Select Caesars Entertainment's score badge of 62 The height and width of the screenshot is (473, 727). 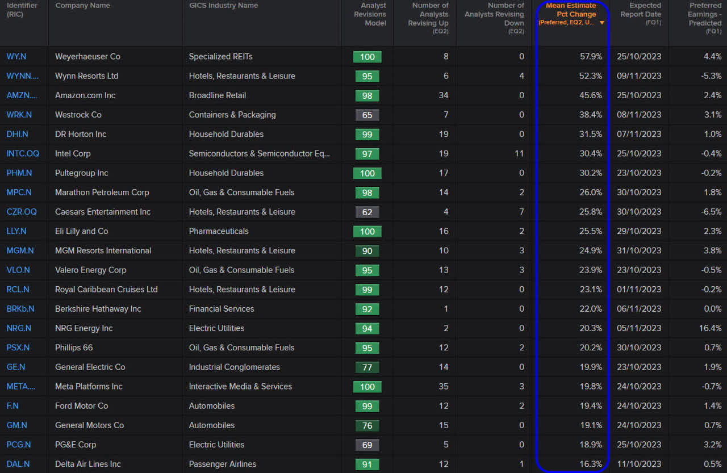(x=367, y=212)
